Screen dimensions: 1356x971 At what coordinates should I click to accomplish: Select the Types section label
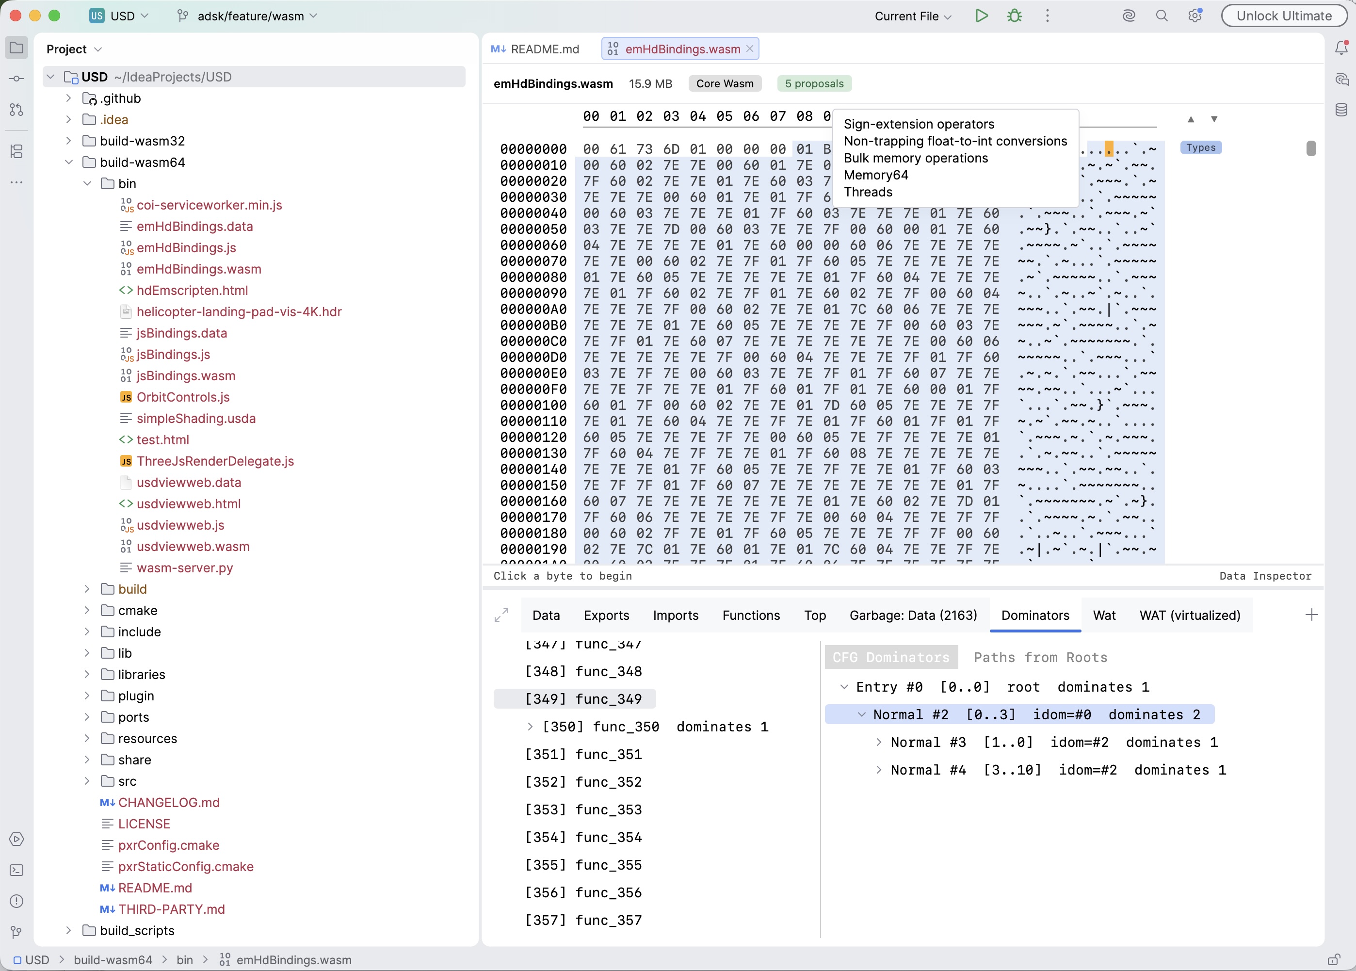tap(1200, 147)
